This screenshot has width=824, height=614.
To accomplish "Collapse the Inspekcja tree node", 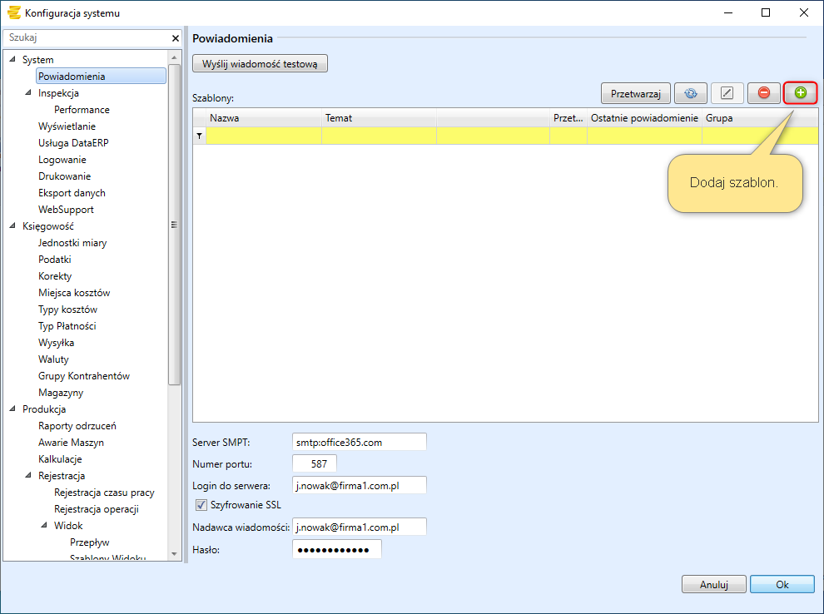I will coord(29,93).
